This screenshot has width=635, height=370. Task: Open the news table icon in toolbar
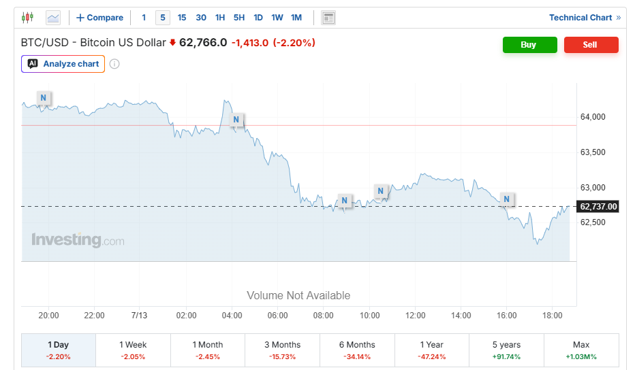click(x=328, y=18)
